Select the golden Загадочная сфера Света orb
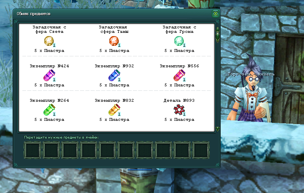Screen dimensions: 304x193 click(49, 41)
